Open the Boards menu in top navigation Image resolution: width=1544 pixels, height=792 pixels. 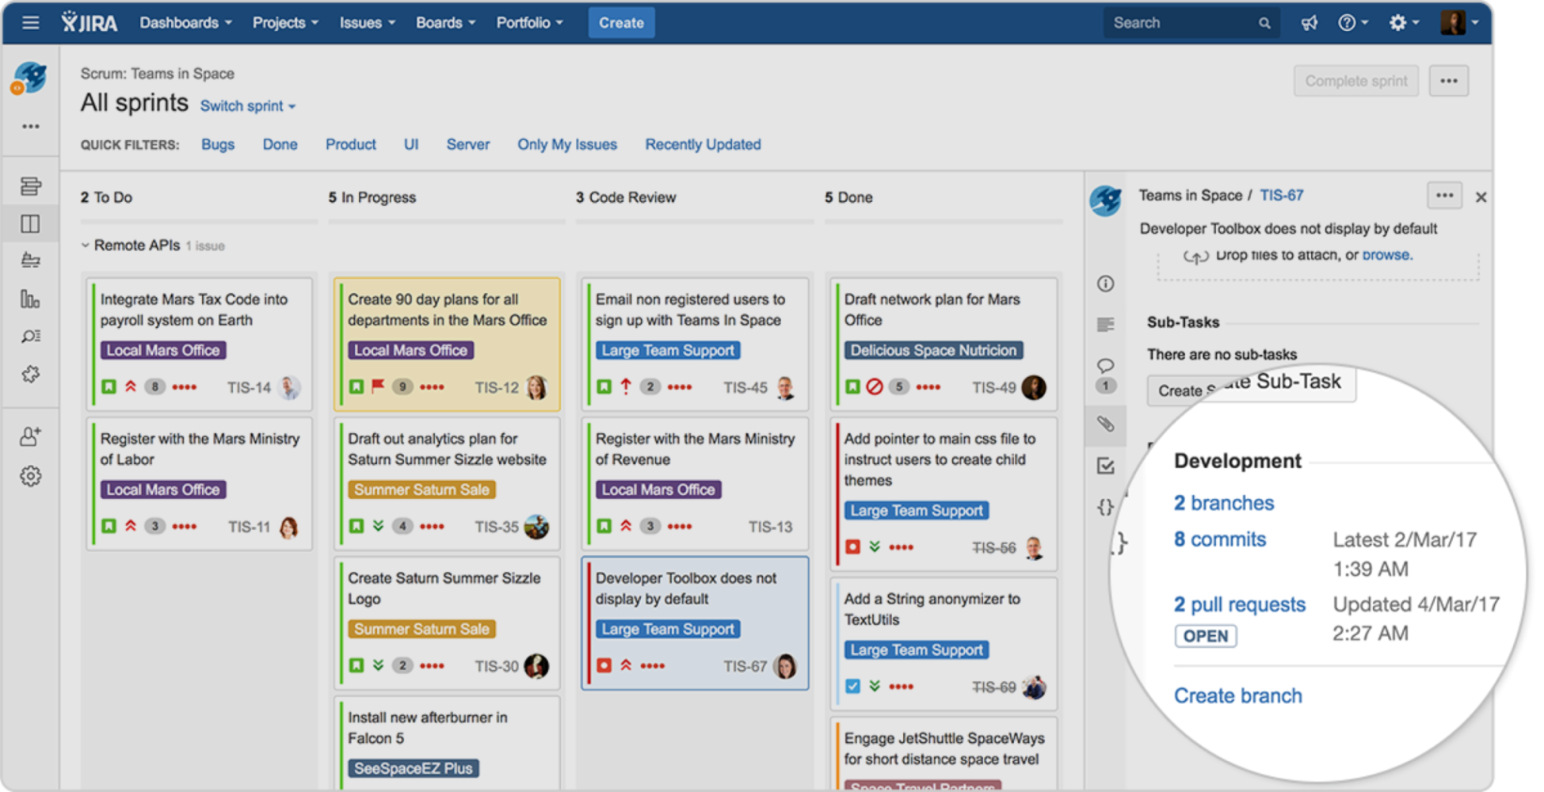pos(445,22)
